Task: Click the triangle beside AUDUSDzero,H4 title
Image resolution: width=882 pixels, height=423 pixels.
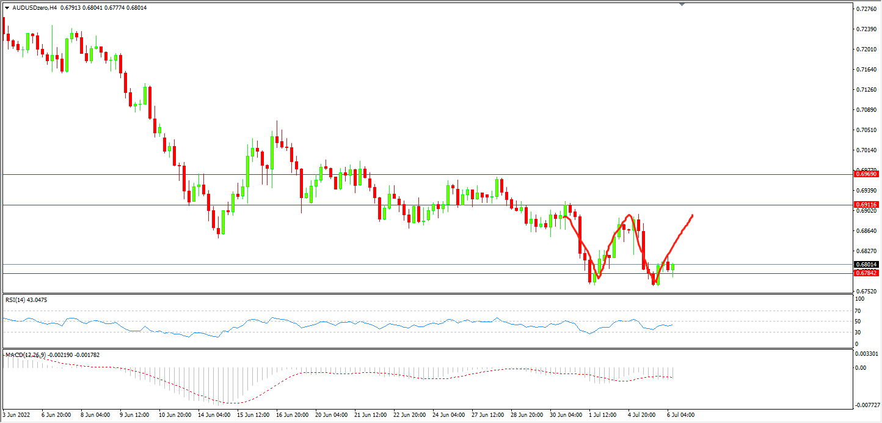Action: [x=7, y=8]
